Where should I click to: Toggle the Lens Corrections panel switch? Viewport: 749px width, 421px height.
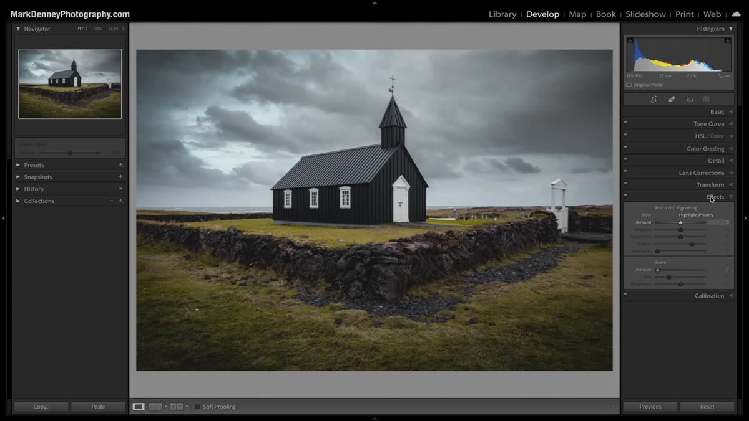tap(625, 171)
